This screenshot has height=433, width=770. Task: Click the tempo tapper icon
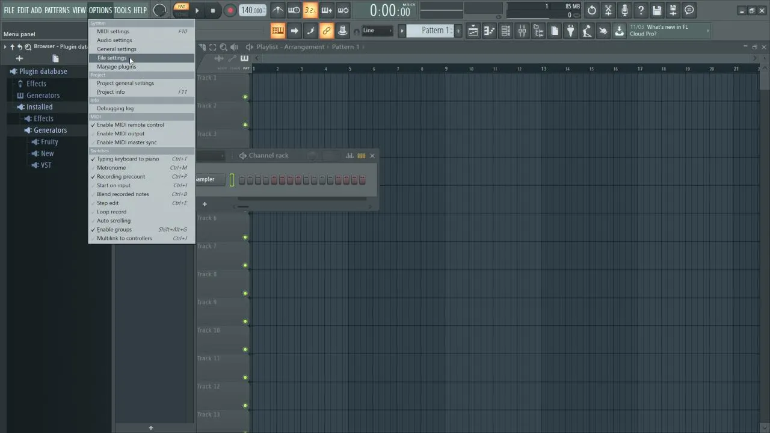coord(587,31)
